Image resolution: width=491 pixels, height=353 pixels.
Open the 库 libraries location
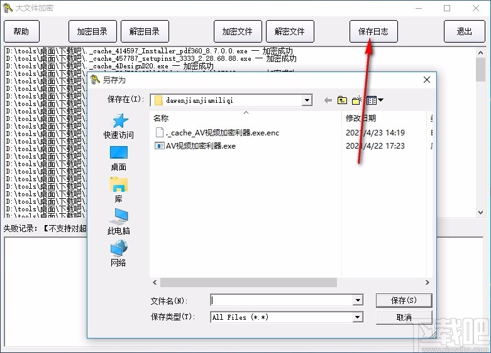tap(119, 190)
